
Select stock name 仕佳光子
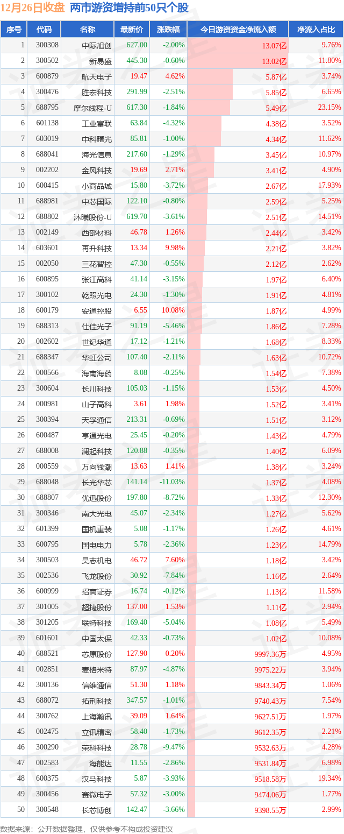tap(97, 326)
